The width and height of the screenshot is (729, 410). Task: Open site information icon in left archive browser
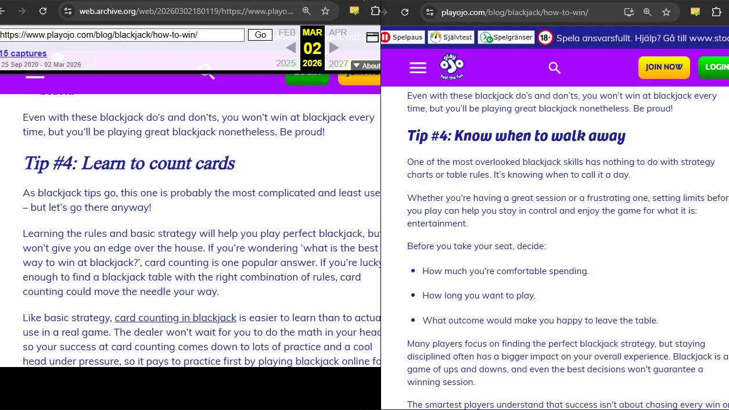point(68,11)
